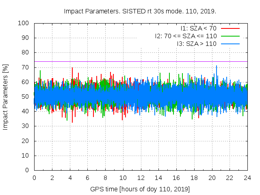Click the tallest blue spike near hour 20
The width and height of the screenshot is (260, 195).
point(217,67)
